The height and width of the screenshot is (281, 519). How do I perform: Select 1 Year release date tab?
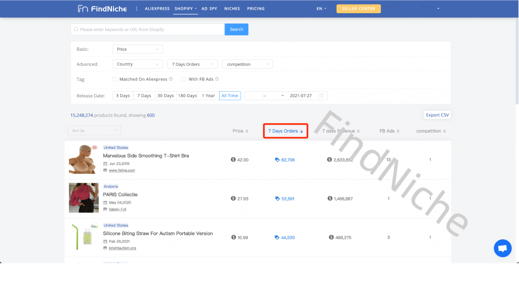(208, 96)
